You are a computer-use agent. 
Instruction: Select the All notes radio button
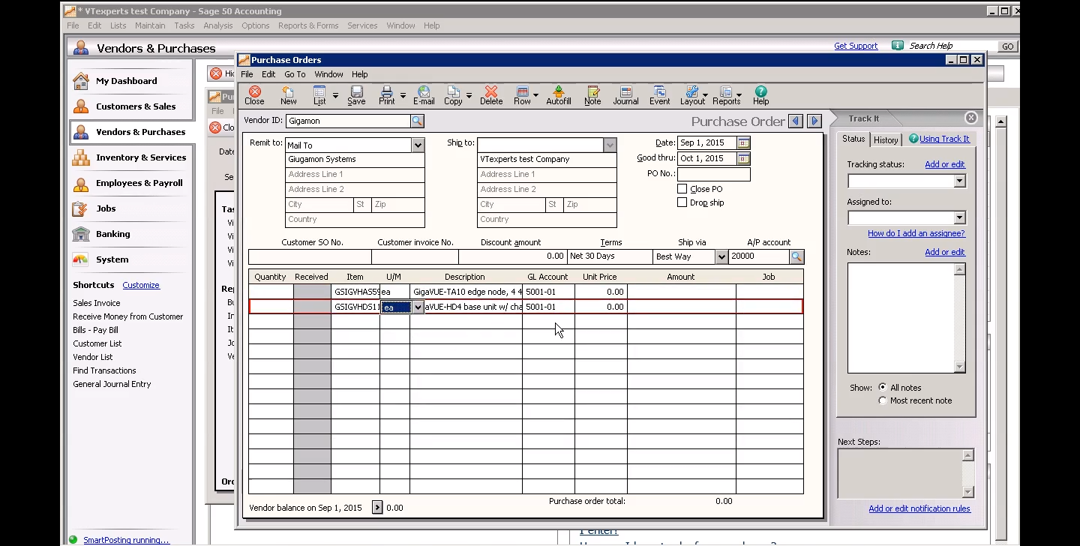[x=882, y=388]
